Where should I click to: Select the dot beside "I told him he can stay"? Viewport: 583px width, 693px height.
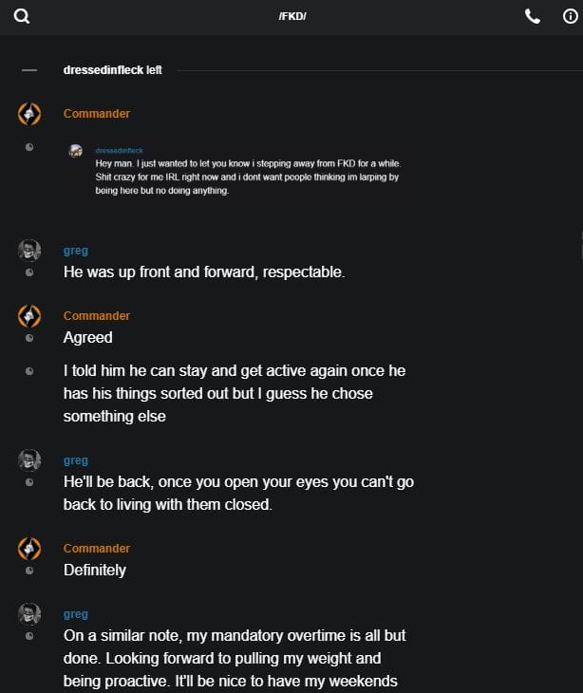coord(29,371)
